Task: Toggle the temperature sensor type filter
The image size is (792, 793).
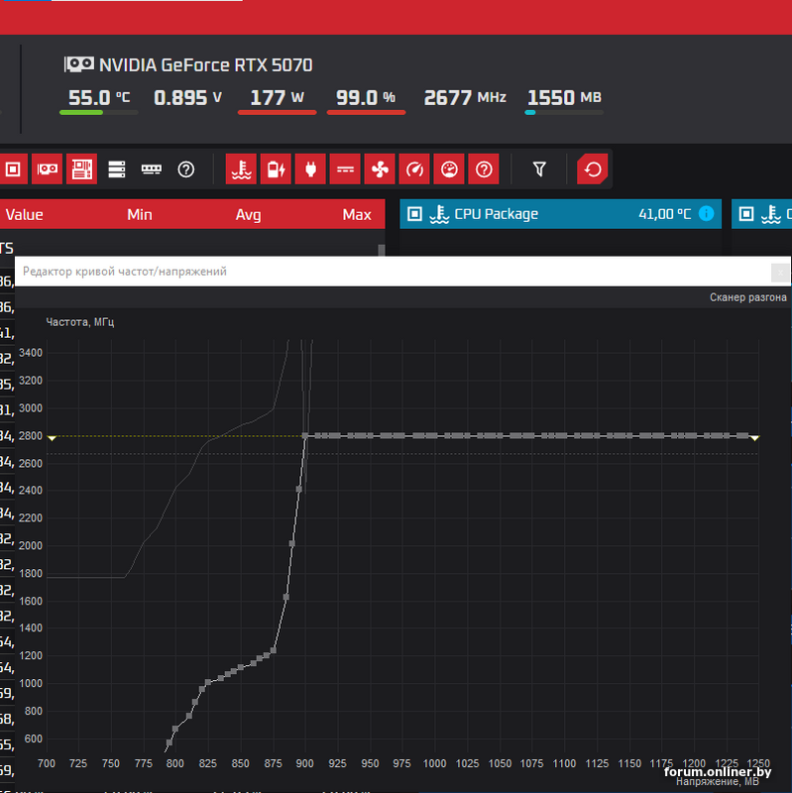Action: [x=241, y=170]
